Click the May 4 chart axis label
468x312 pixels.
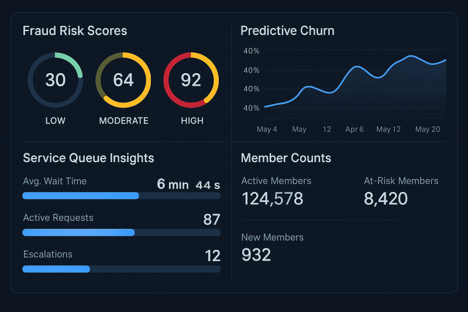pyautogui.click(x=267, y=129)
